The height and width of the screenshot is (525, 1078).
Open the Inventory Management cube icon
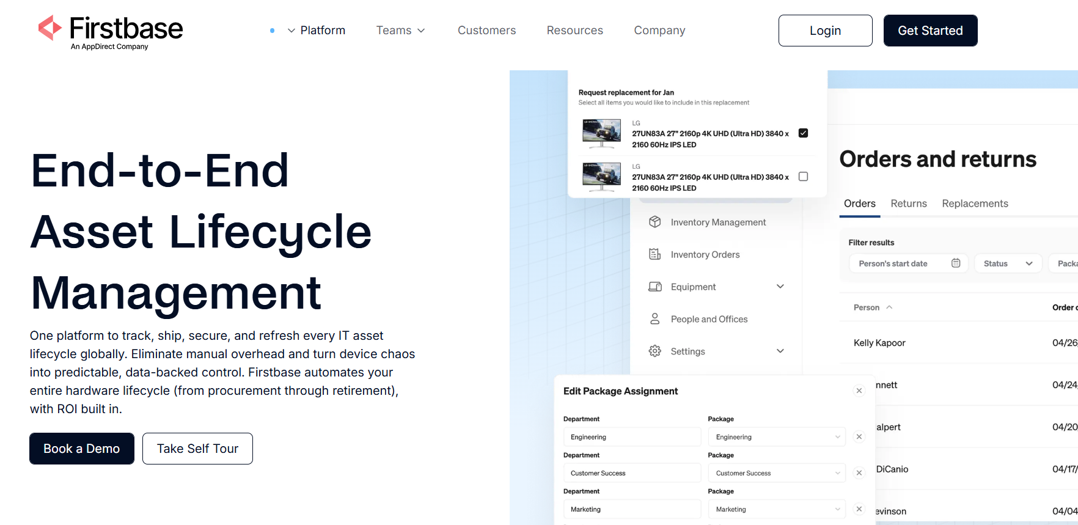tap(654, 222)
